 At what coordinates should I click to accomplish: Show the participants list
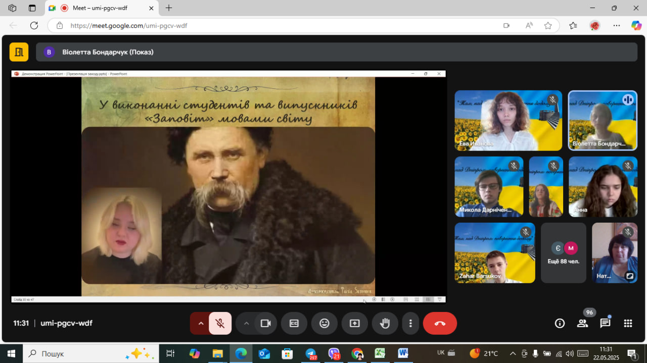pyautogui.click(x=583, y=324)
